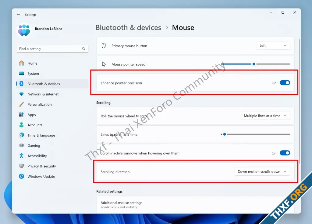
Task: Click the Bluetooth icon in sidebar
Action: pyautogui.click(x=22, y=84)
